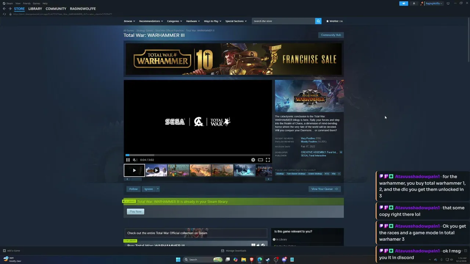Open the Very Positive recent reviews link

(x=308, y=139)
